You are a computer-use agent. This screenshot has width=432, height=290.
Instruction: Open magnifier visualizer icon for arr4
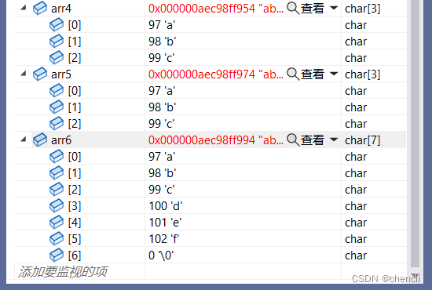tap(293, 9)
